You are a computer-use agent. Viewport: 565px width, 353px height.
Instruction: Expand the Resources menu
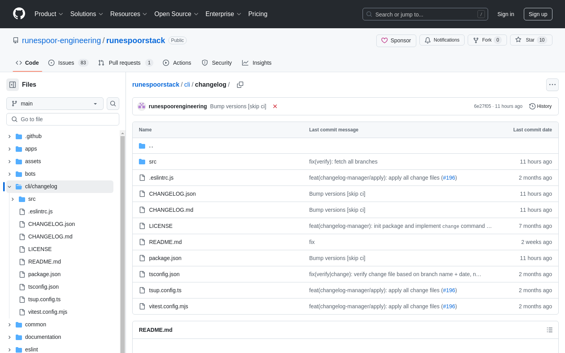tap(128, 14)
